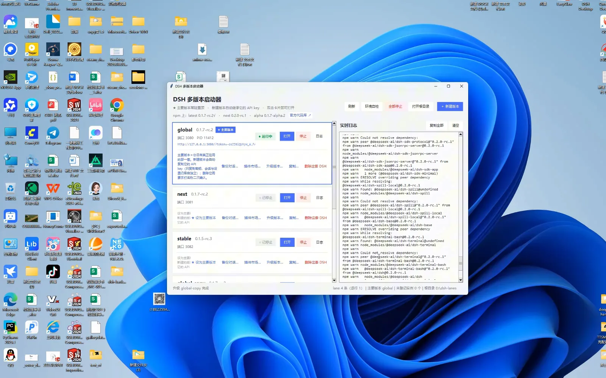This screenshot has height=378, width=606.
Task: Stop all lanes with 全部停止
Action: click(x=395, y=107)
